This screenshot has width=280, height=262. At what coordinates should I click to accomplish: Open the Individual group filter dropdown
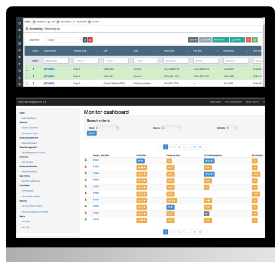(86, 61)
